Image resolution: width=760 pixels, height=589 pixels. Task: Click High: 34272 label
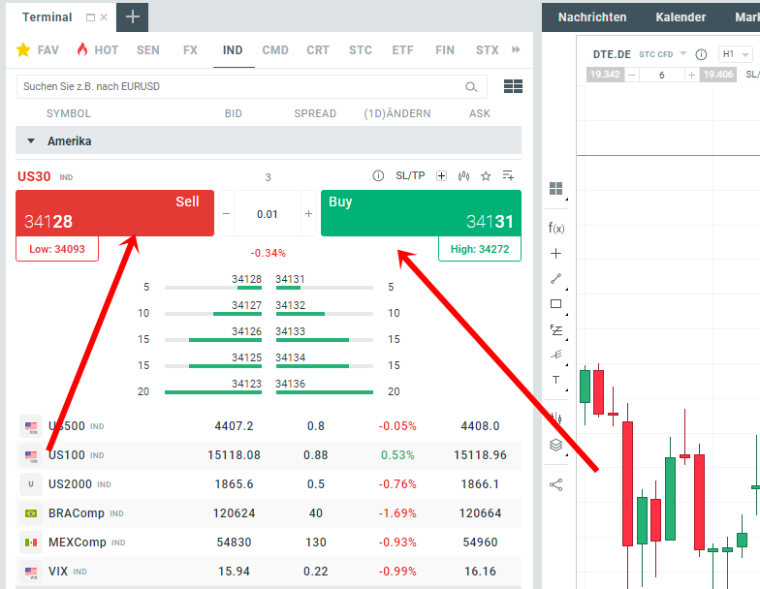tap(480, 249)
